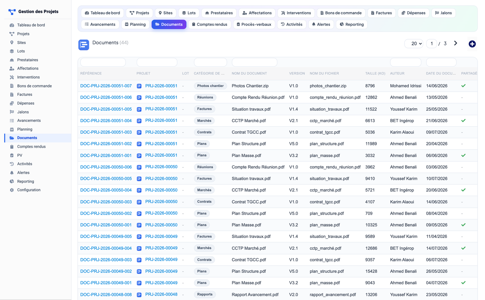Click the Catégorie filter field
The image size is (485, 300).
(x=210, y=62)
